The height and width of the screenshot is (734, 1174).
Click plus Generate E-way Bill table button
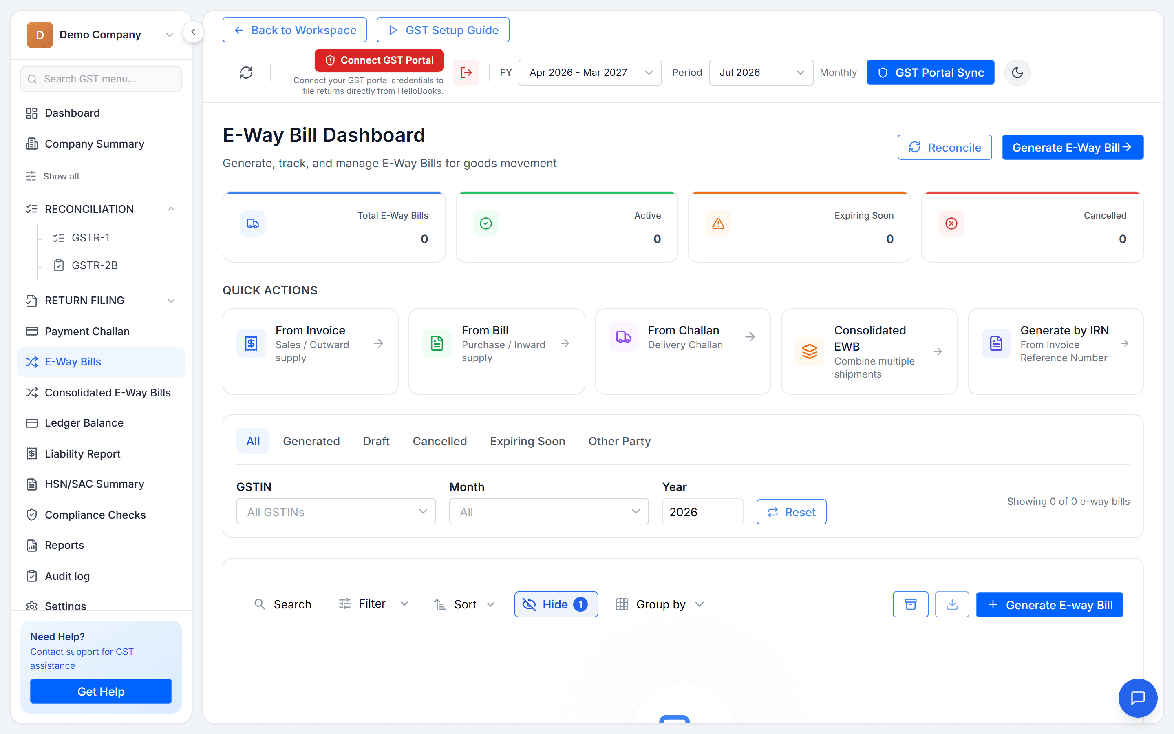click(x=1049, y=605)
